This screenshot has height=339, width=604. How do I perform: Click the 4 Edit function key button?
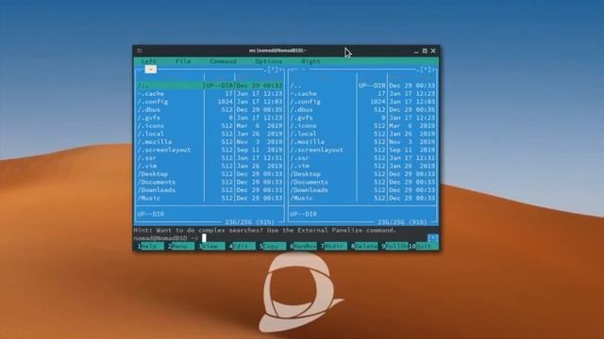tap(243, 246)
